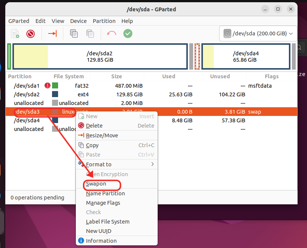Viewport: 307px width, 248px height.
Task: Click the Format to icon in the context menu
Action: tap(81, 164)
